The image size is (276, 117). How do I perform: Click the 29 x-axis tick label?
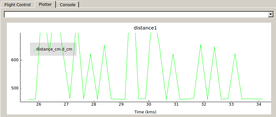[121, 104]
